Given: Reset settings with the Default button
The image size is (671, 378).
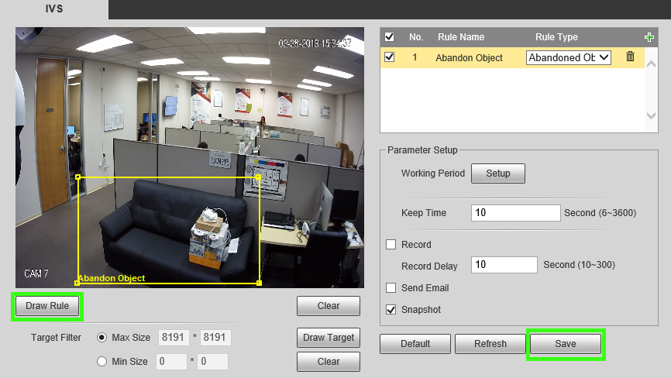Looking at the screenshot, I should click(415, 344).
